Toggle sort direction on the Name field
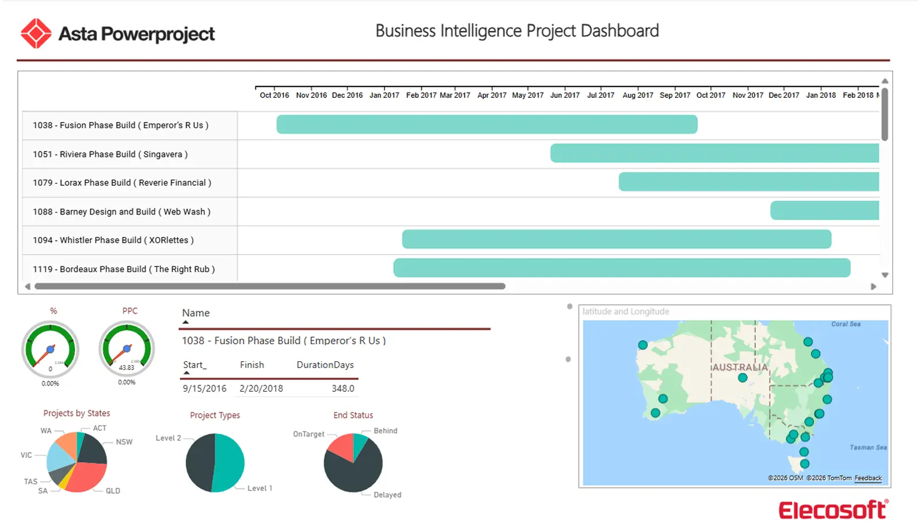Viewport: 921px width, 527px height. point(185,323)
